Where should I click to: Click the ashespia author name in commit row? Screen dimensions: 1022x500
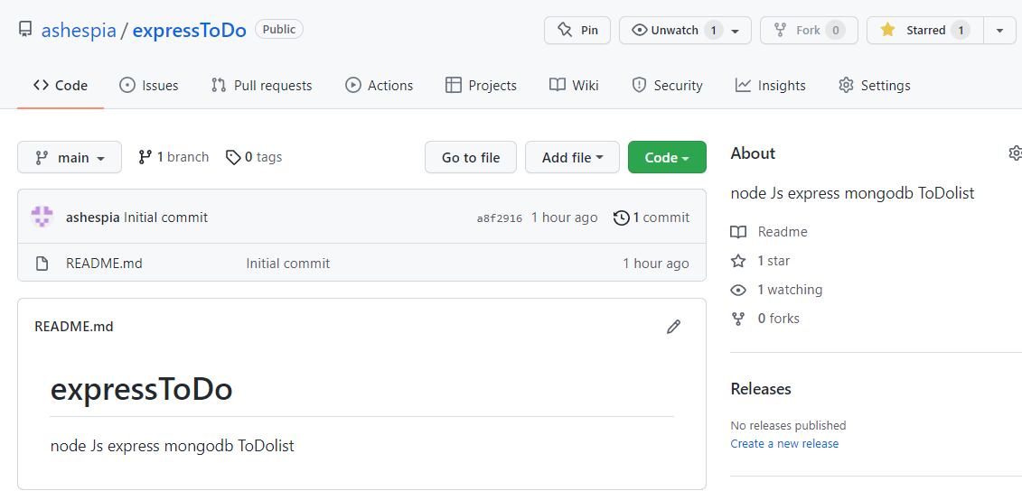93,218
